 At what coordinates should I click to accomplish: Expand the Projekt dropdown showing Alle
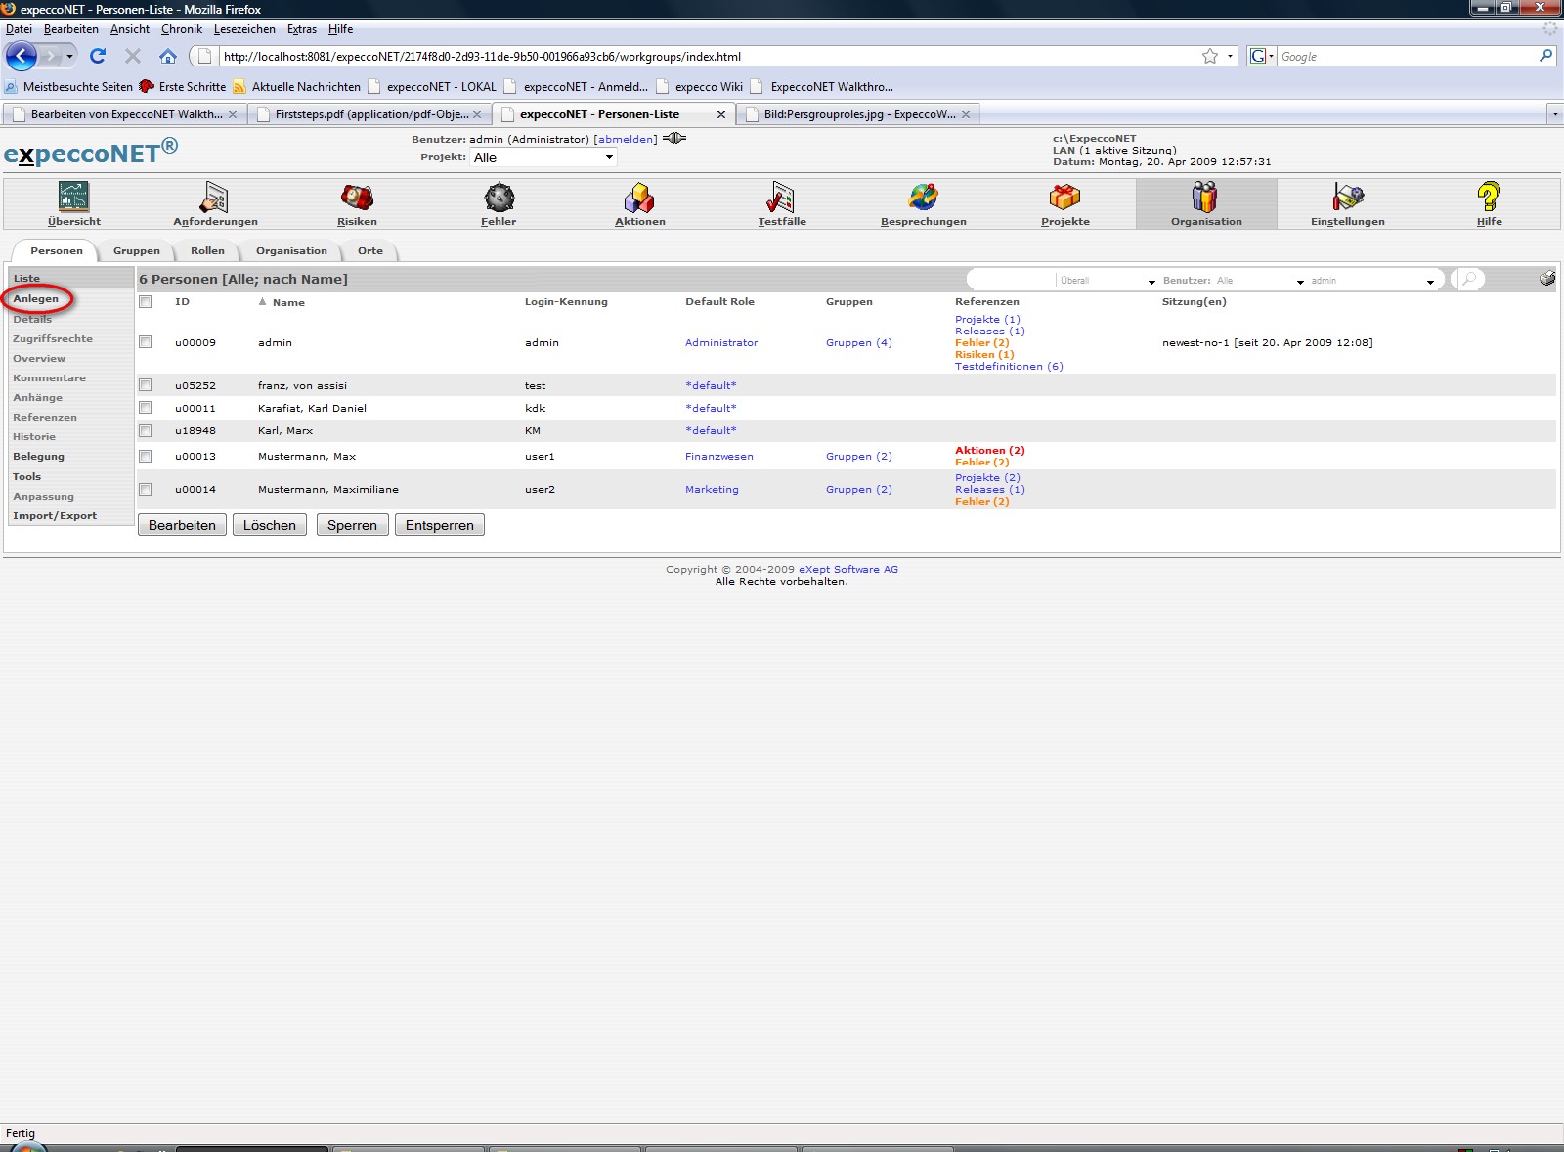pos(543,157)
